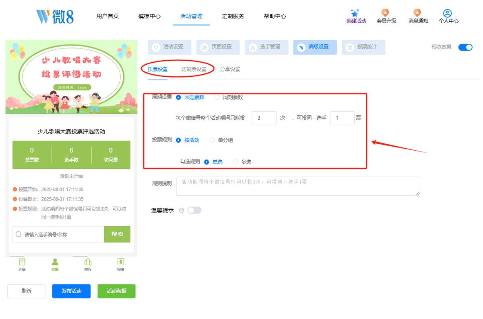483x319 pixels.
Task: Open 活动管理 in navigation
Action: (191, 16)
